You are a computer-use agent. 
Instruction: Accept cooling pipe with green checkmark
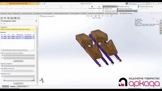point(1,24)
